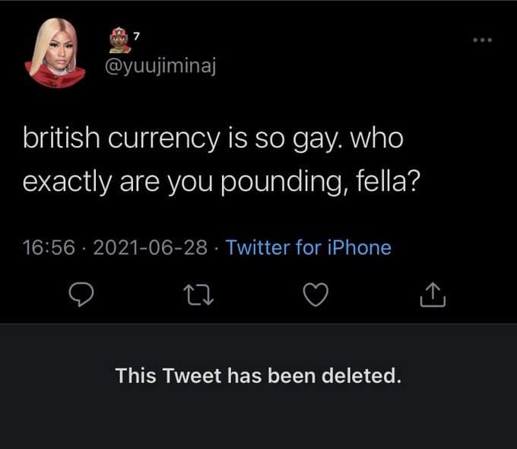
Task: Click the Twitter for iPhone source link
Action: tap(309, 247)
